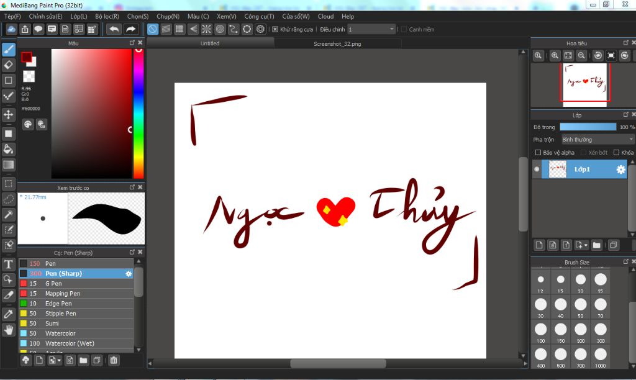
Task: Click the cloud save icon in toolbar
Action: 11,29
